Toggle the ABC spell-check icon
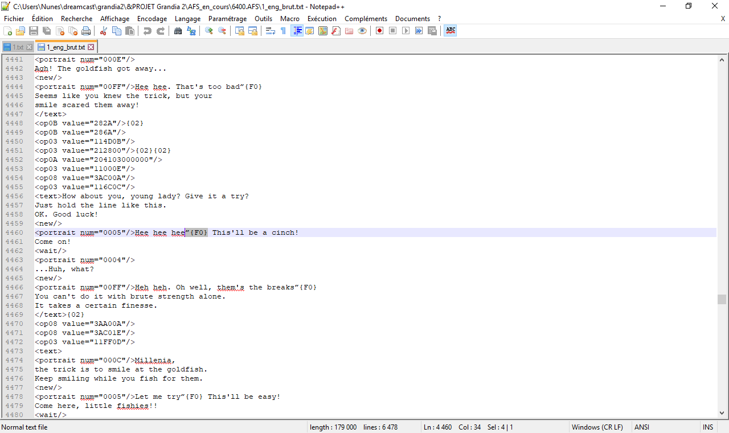 click(x=450, y=31)
